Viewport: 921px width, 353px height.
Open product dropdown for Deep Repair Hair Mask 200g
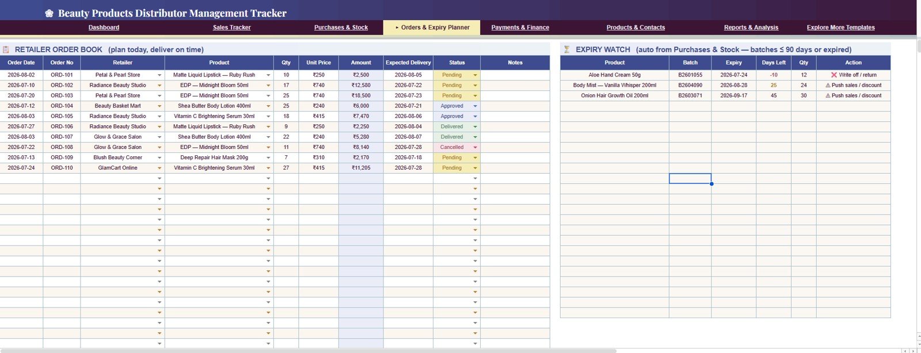[x=268, y=158]
